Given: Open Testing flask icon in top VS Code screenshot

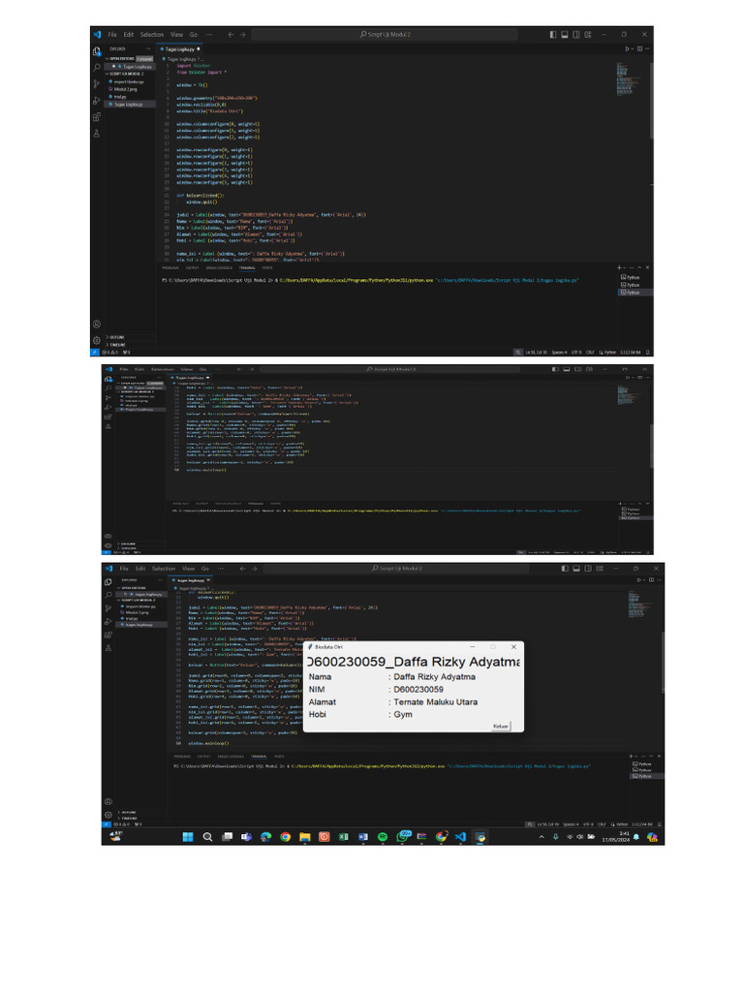Looking at the screenshot, I should point(97,134).
